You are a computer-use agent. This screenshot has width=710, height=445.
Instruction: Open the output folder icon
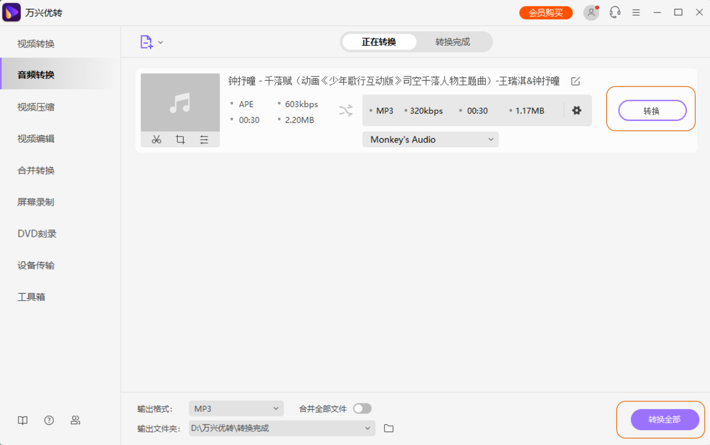[389, 428]
